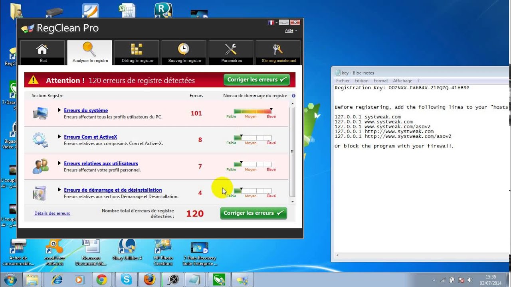The image size is (511, 287).
Task: Open Erreurs relatives aux utilisateurs link
Action: 101,163
